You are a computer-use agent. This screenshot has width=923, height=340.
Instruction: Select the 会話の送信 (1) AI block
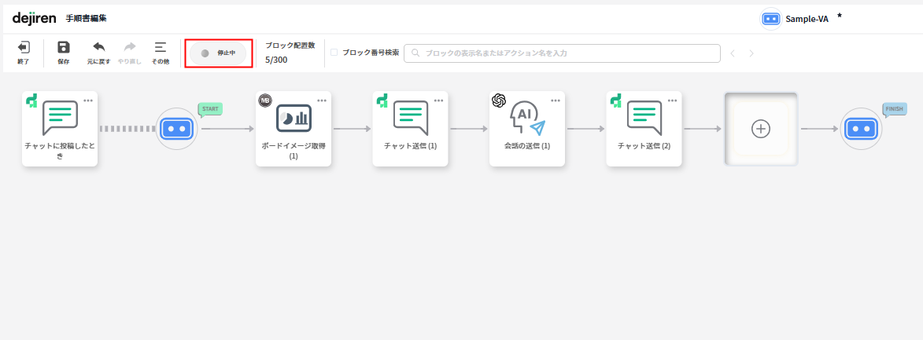pyautogui.click(x=526, y=129)
